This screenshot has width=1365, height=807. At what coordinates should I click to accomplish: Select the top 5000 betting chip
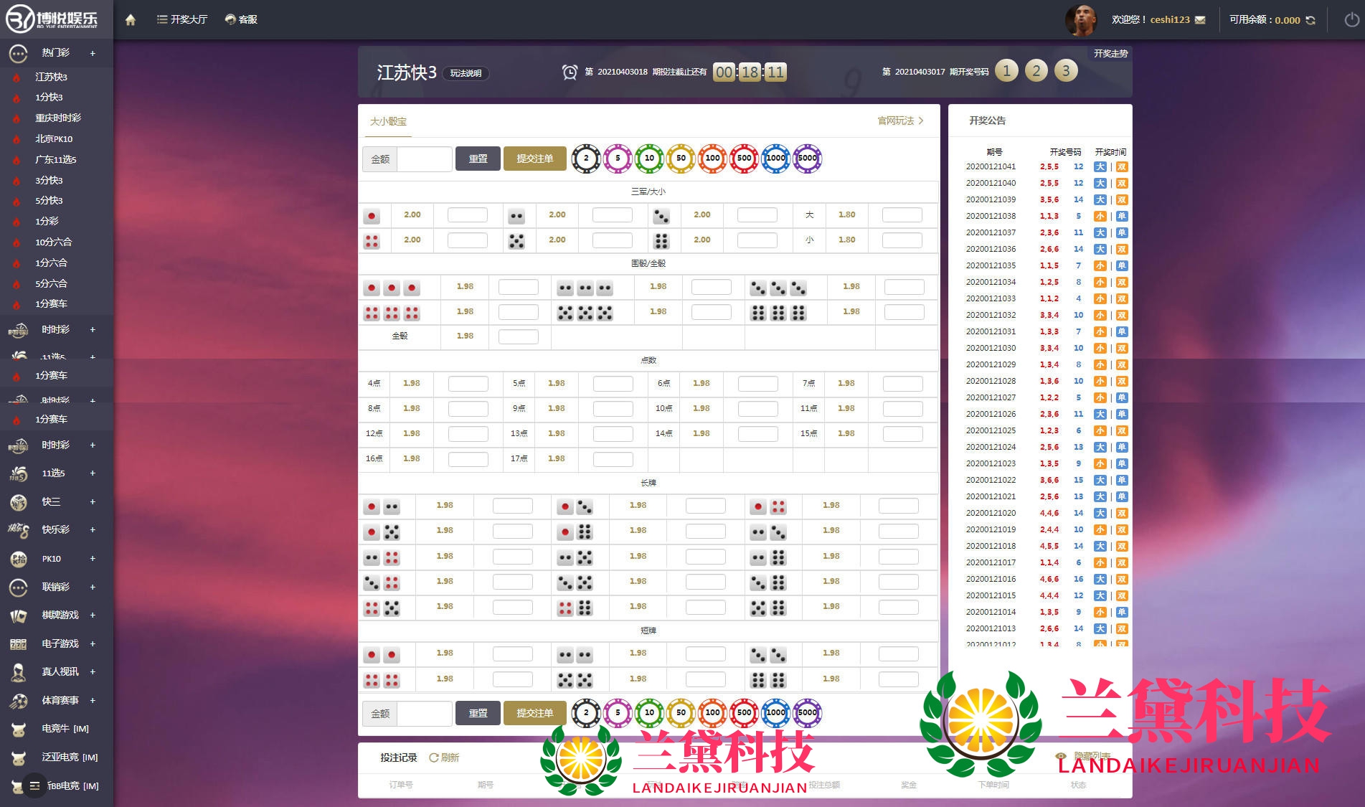pyautogui.click(x=807, y=159)
